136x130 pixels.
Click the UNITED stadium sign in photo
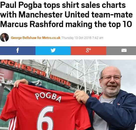[60, 80]
